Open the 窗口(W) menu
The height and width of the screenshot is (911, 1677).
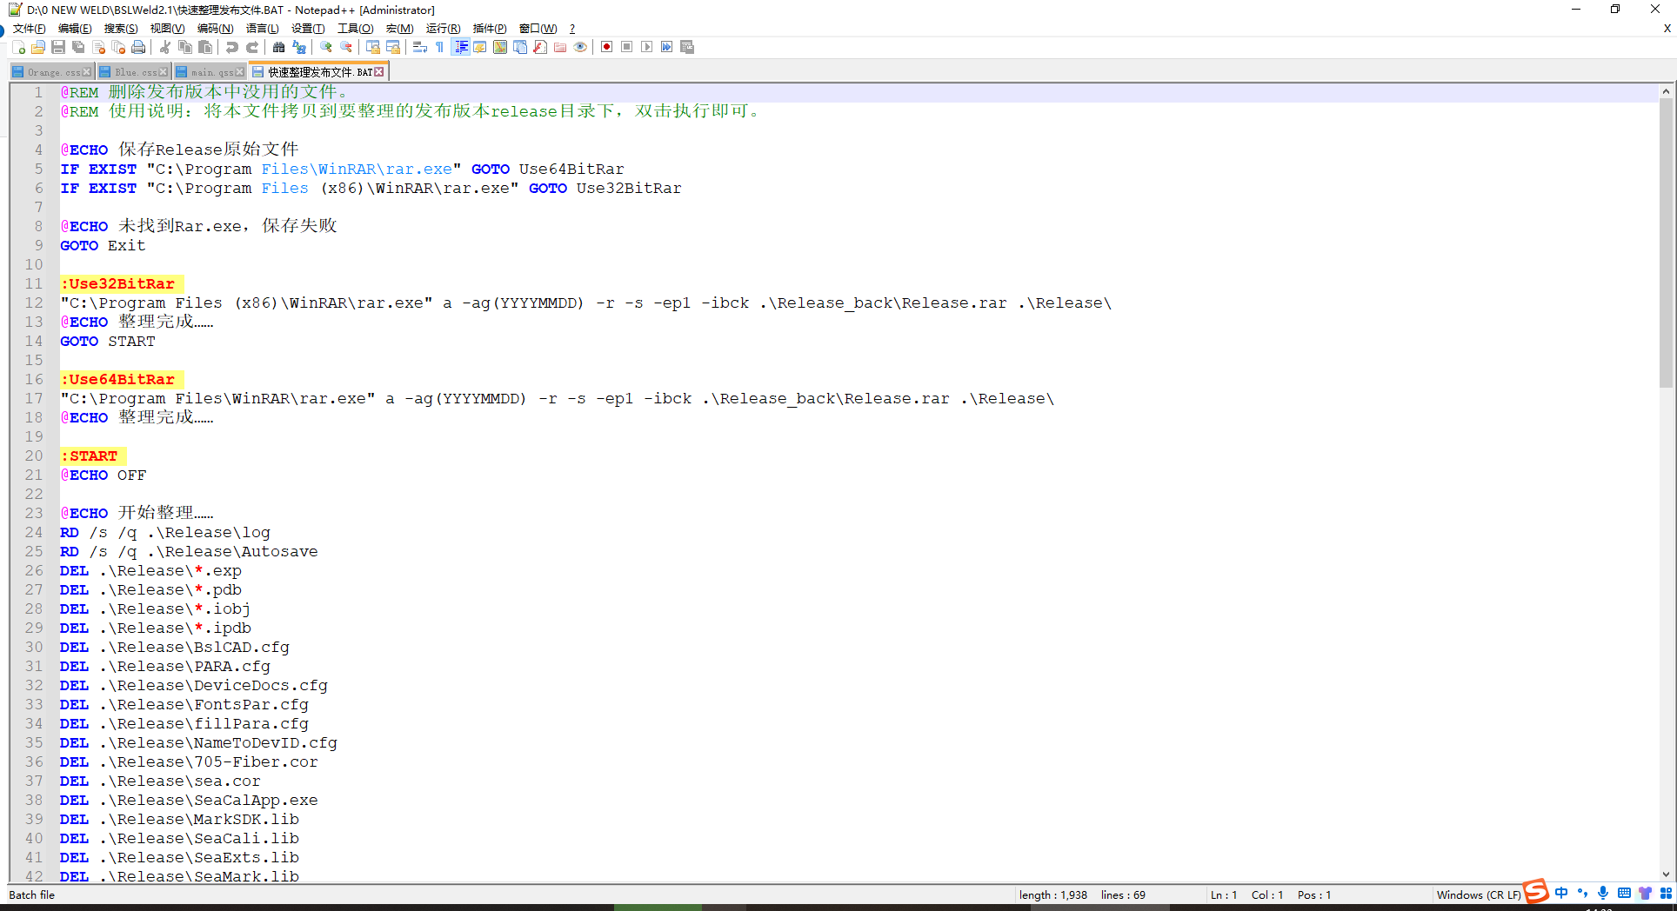pyautogui.click(x=538, y=29)
